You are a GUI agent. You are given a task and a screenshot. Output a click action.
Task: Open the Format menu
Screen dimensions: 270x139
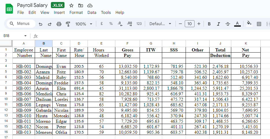click(x=76, y=12)
